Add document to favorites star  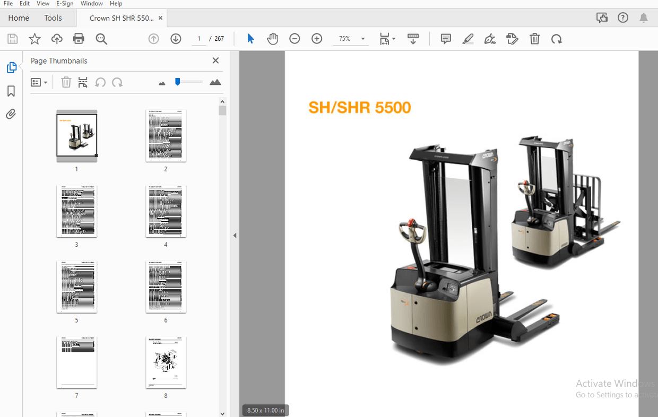(x=34, y=38)
